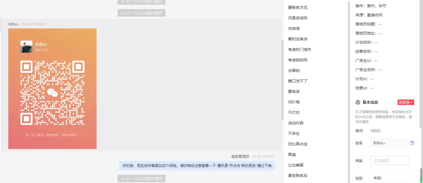This screenshot has width=423, height=183.
Task: Click the chat panel vertical scrollbar
Action: pyautogui.click(x=282, y=80)
